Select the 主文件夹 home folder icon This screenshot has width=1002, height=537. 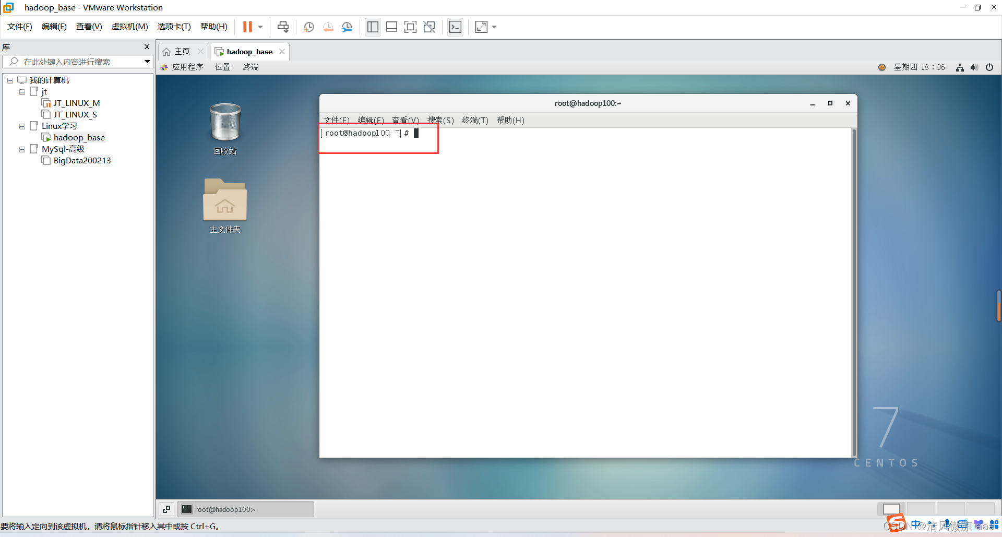point(225,206)
